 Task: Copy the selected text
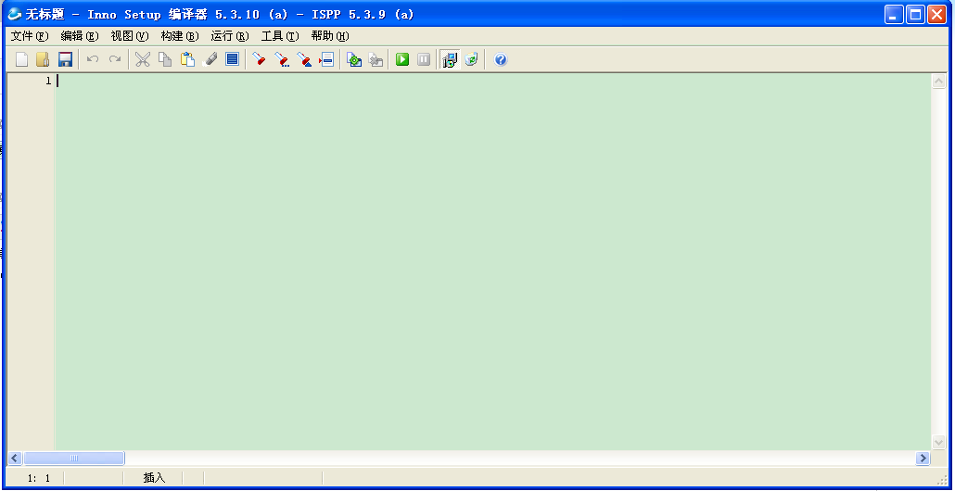[165, 59]
